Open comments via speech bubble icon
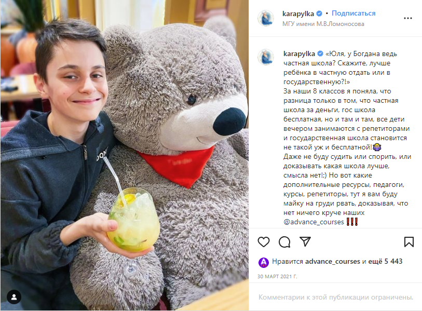The height and width of the screenshot is (311, 422). 284,242
